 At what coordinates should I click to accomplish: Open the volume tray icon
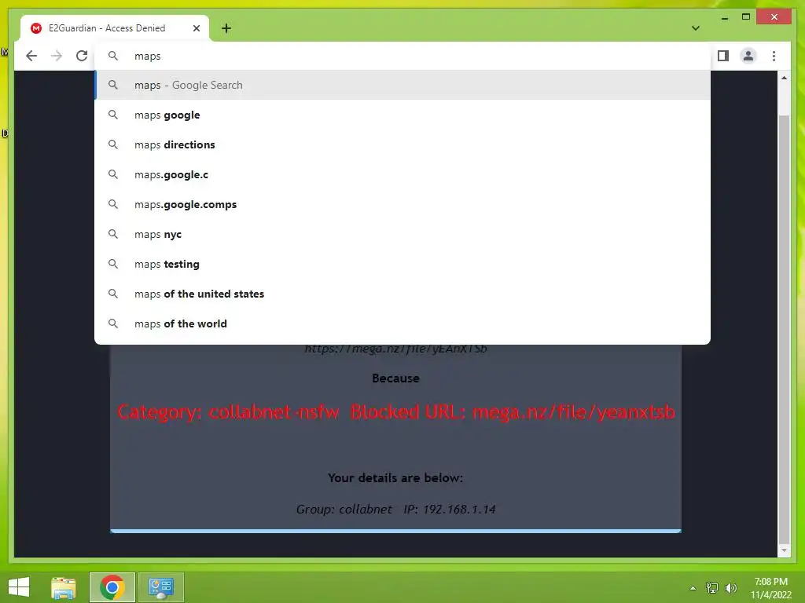point(731,588)
